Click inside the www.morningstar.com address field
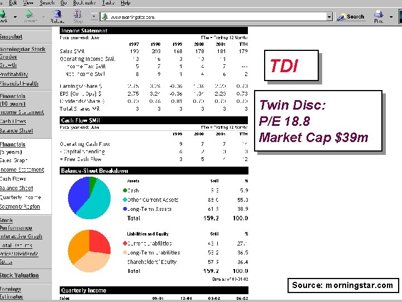The width and height of the screenshot is (402, 302). [217, 17]
